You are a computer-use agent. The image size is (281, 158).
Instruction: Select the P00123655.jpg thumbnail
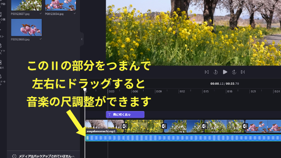tap(26, 27)
